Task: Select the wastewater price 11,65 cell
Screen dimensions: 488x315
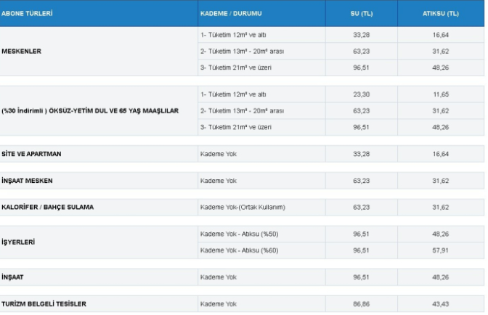Action: point(441,95)
